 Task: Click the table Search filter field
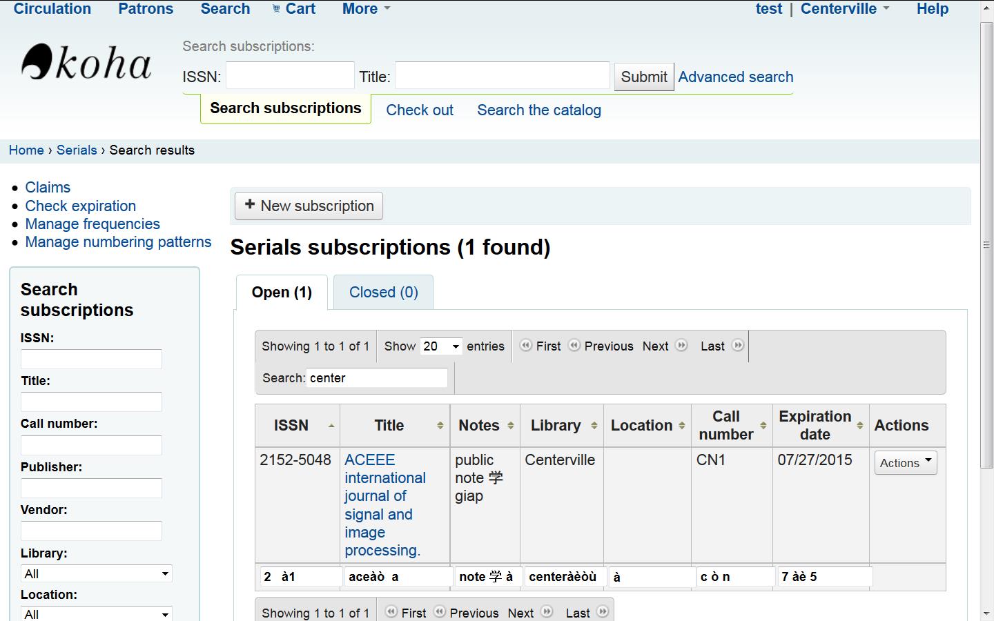click(x=377, y=378)
